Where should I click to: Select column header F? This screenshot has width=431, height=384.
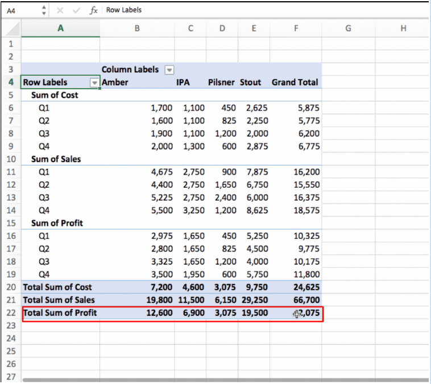pyautogui.click(x=296, y=28)
